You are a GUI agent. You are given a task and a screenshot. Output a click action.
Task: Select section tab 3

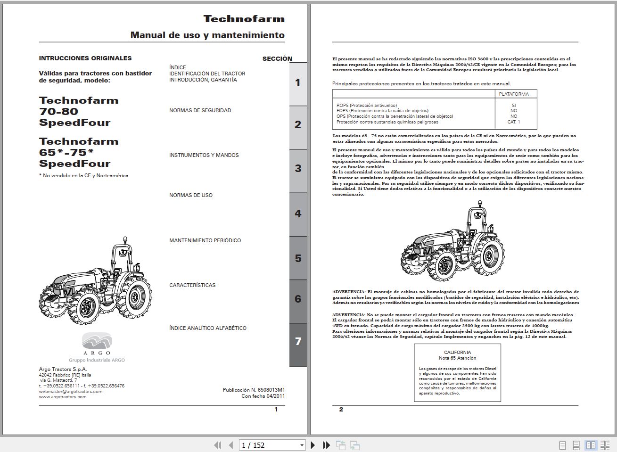298,171
